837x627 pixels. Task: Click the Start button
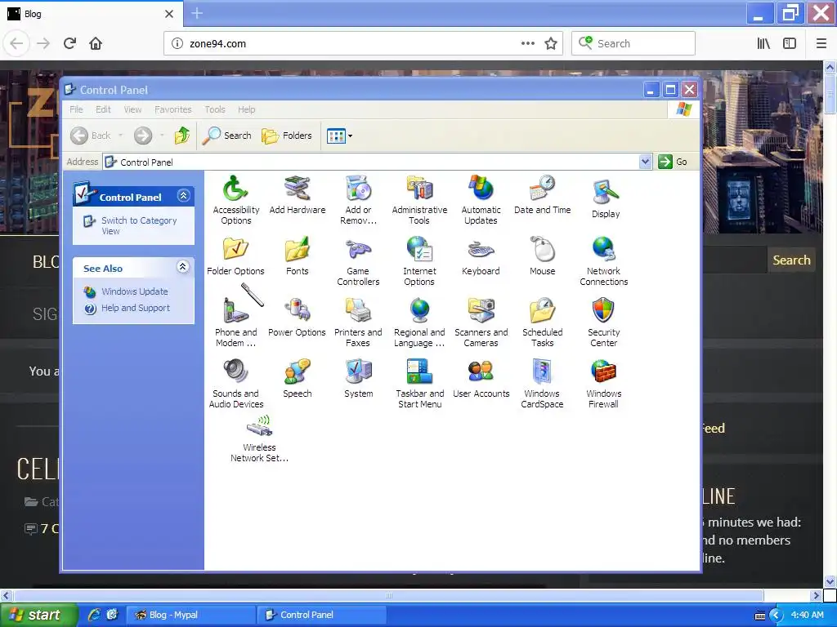(x=39, y=615)
